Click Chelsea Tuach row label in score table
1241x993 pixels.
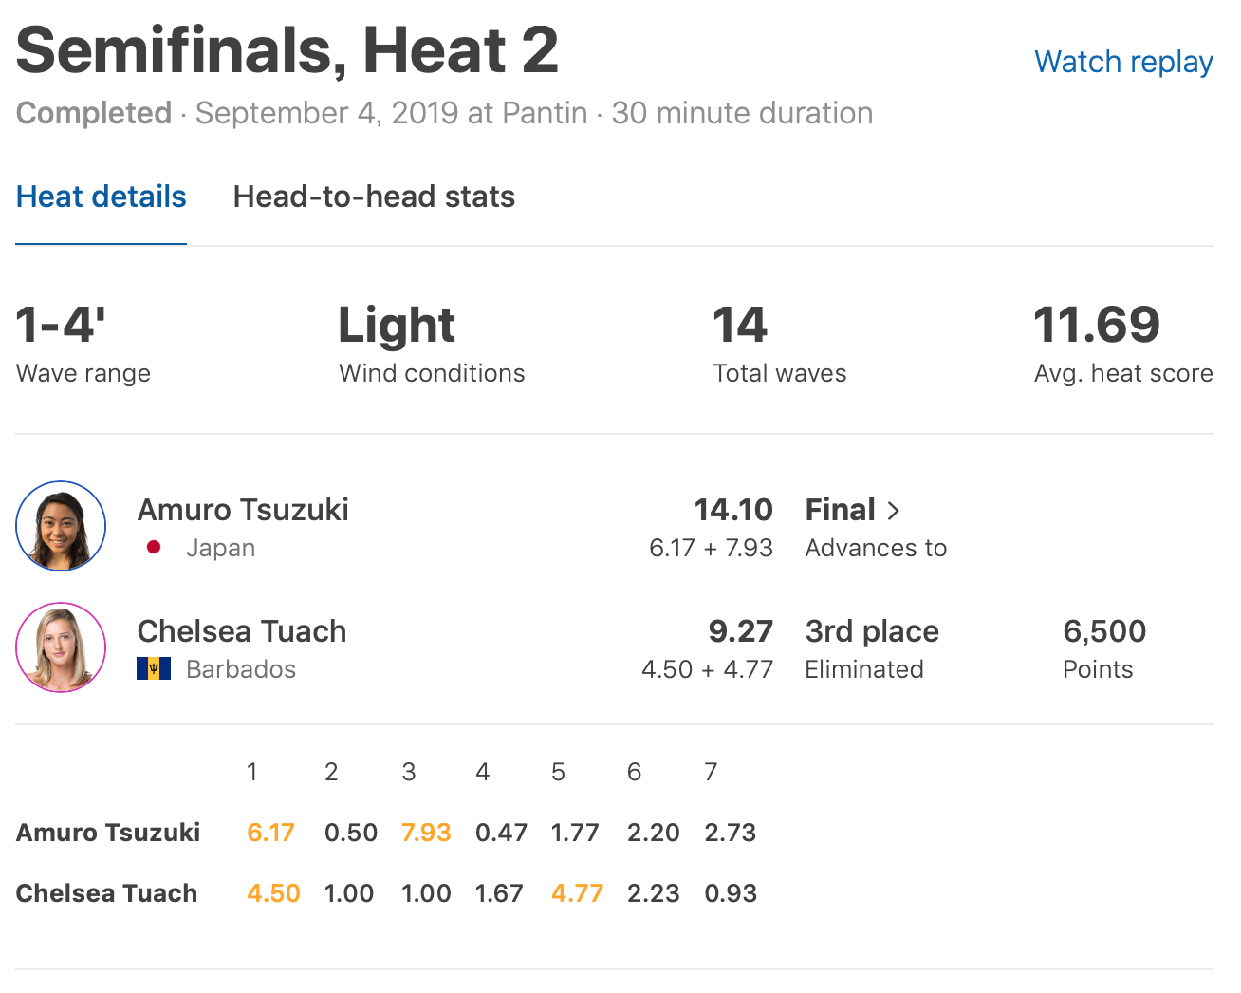click(x=107, y=893)
